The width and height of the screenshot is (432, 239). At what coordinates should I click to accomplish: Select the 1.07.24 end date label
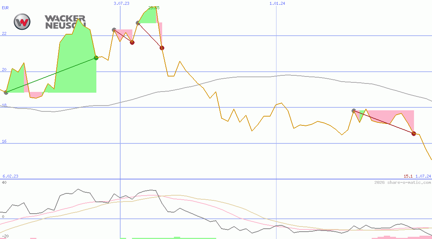click(x=423, y=176)
